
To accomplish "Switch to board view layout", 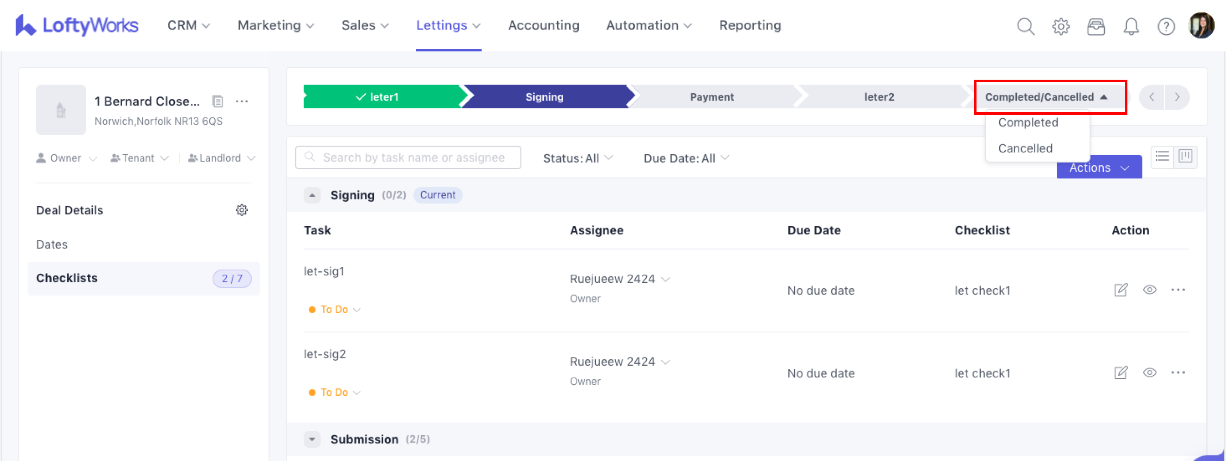I will click(1185, 156).
